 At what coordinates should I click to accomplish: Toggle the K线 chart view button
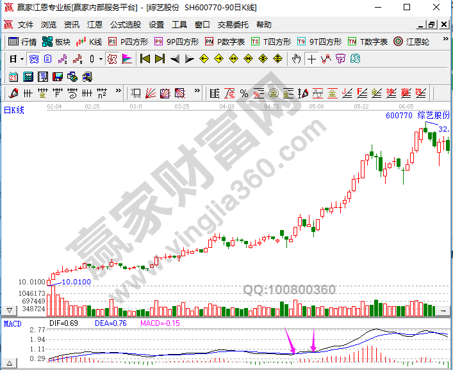tap(89, 42)
